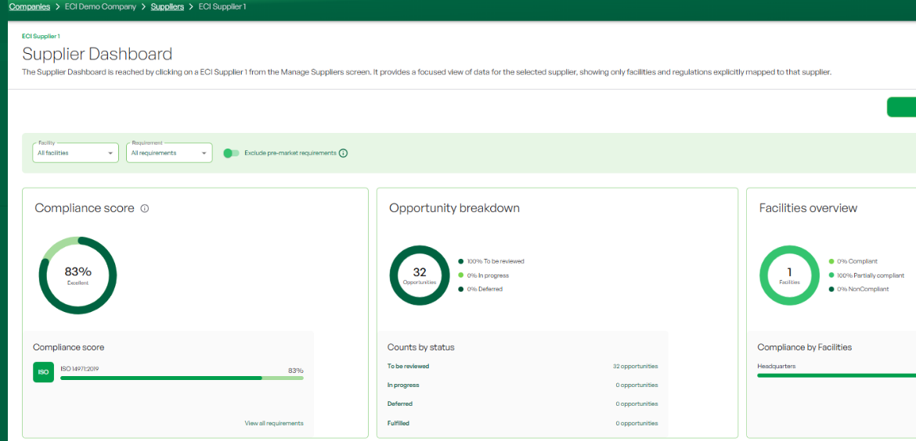
Task: Click 0% Deferred legend entry
Action: (x=481, y=289)
